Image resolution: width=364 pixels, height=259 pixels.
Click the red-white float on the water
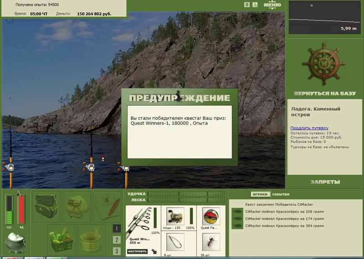103,159
